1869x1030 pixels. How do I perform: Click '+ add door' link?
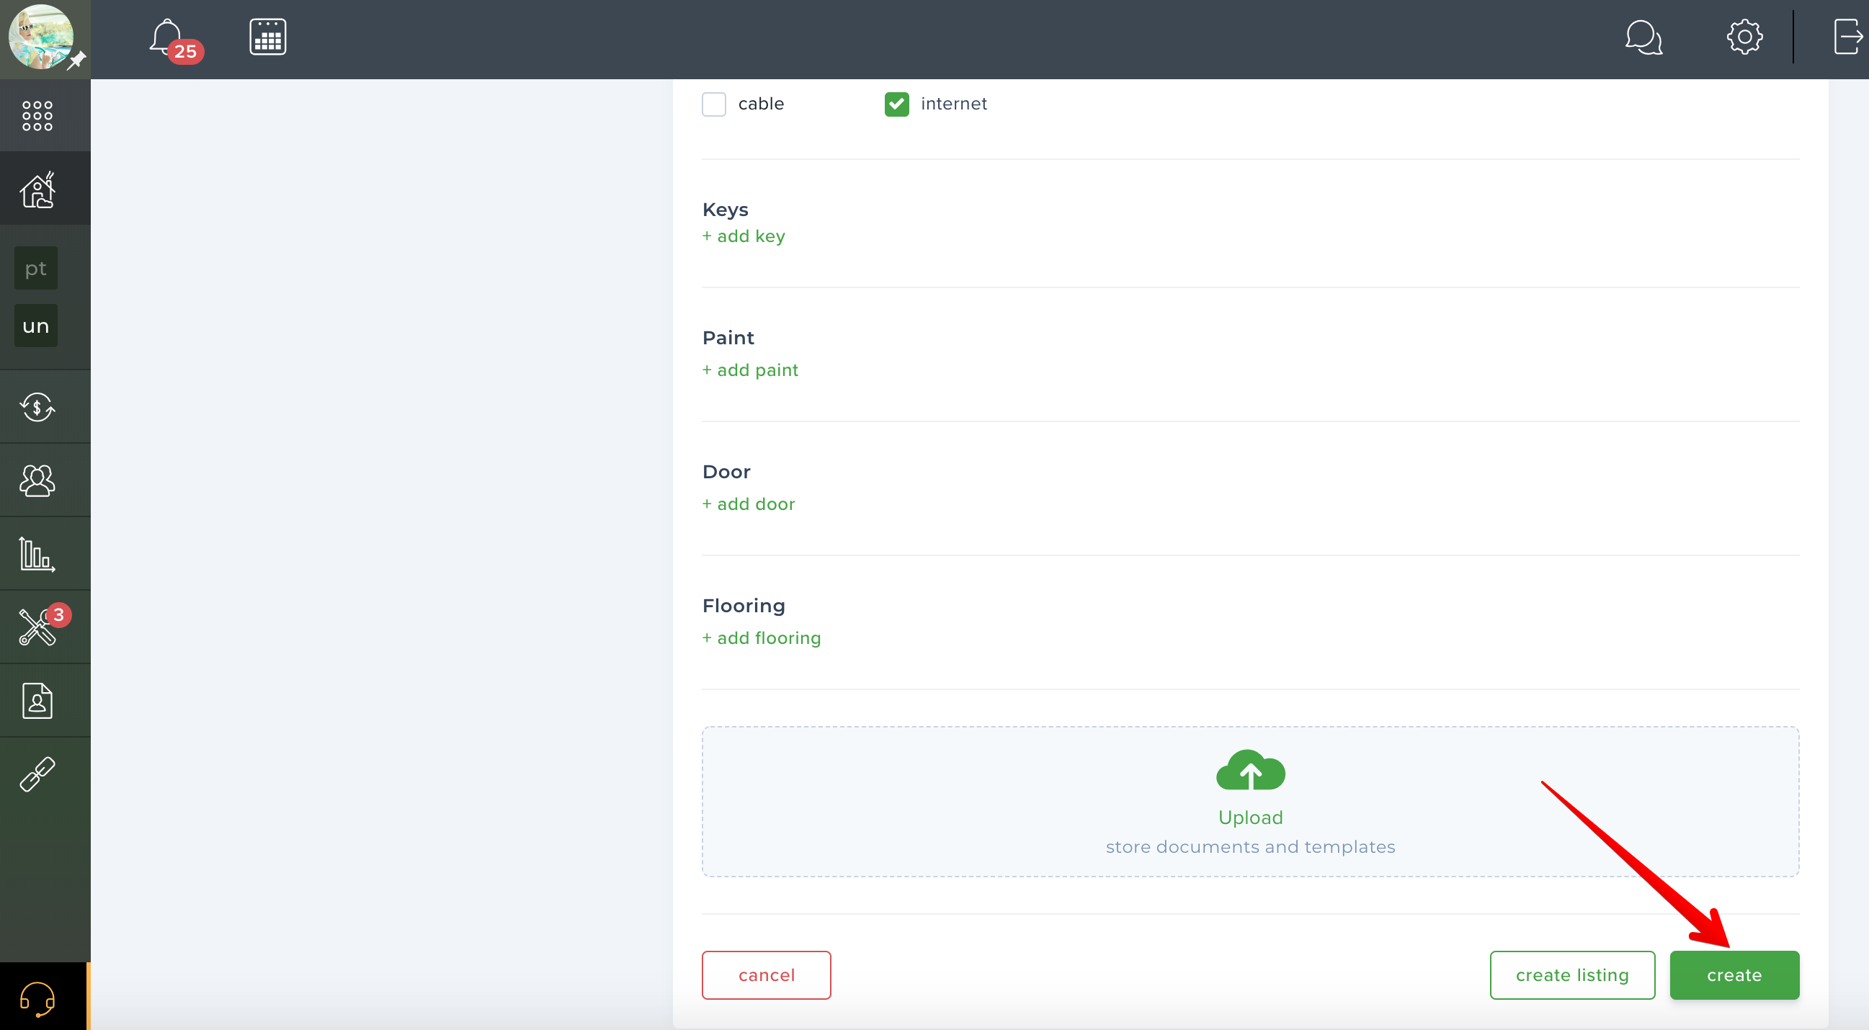click(749, 505)
